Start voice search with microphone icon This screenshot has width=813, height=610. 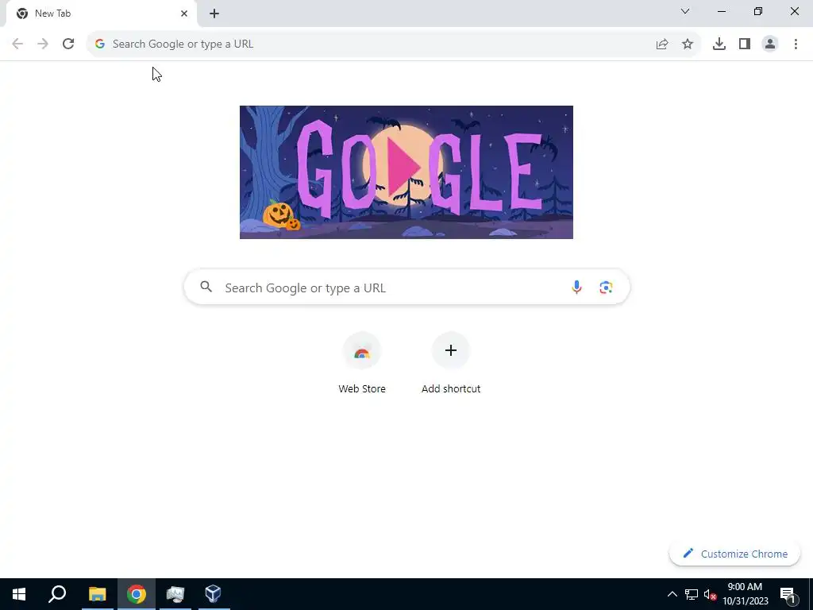(x=576, y=287)
